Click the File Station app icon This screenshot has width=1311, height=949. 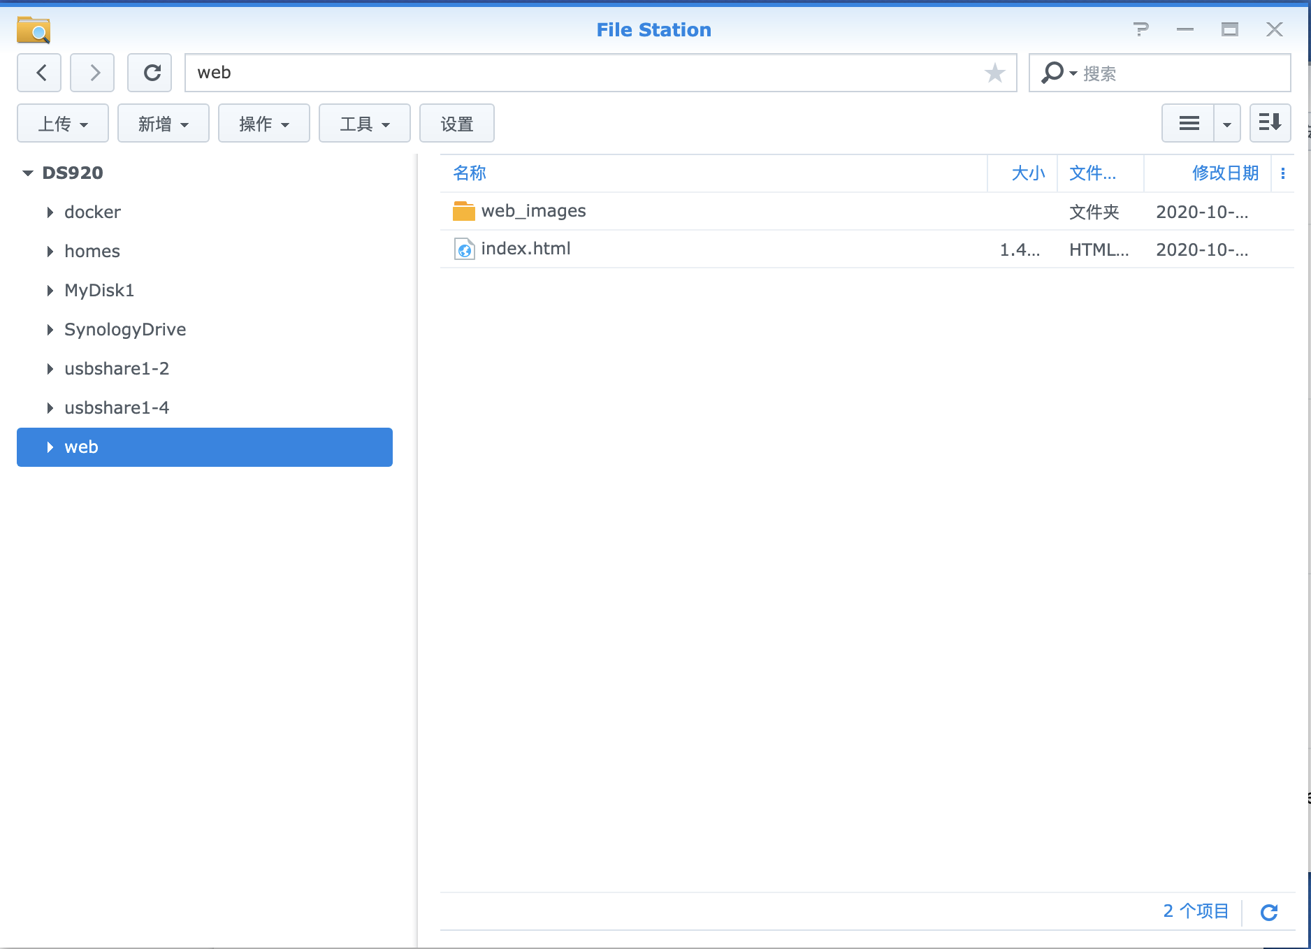click(x=34, y=30)
